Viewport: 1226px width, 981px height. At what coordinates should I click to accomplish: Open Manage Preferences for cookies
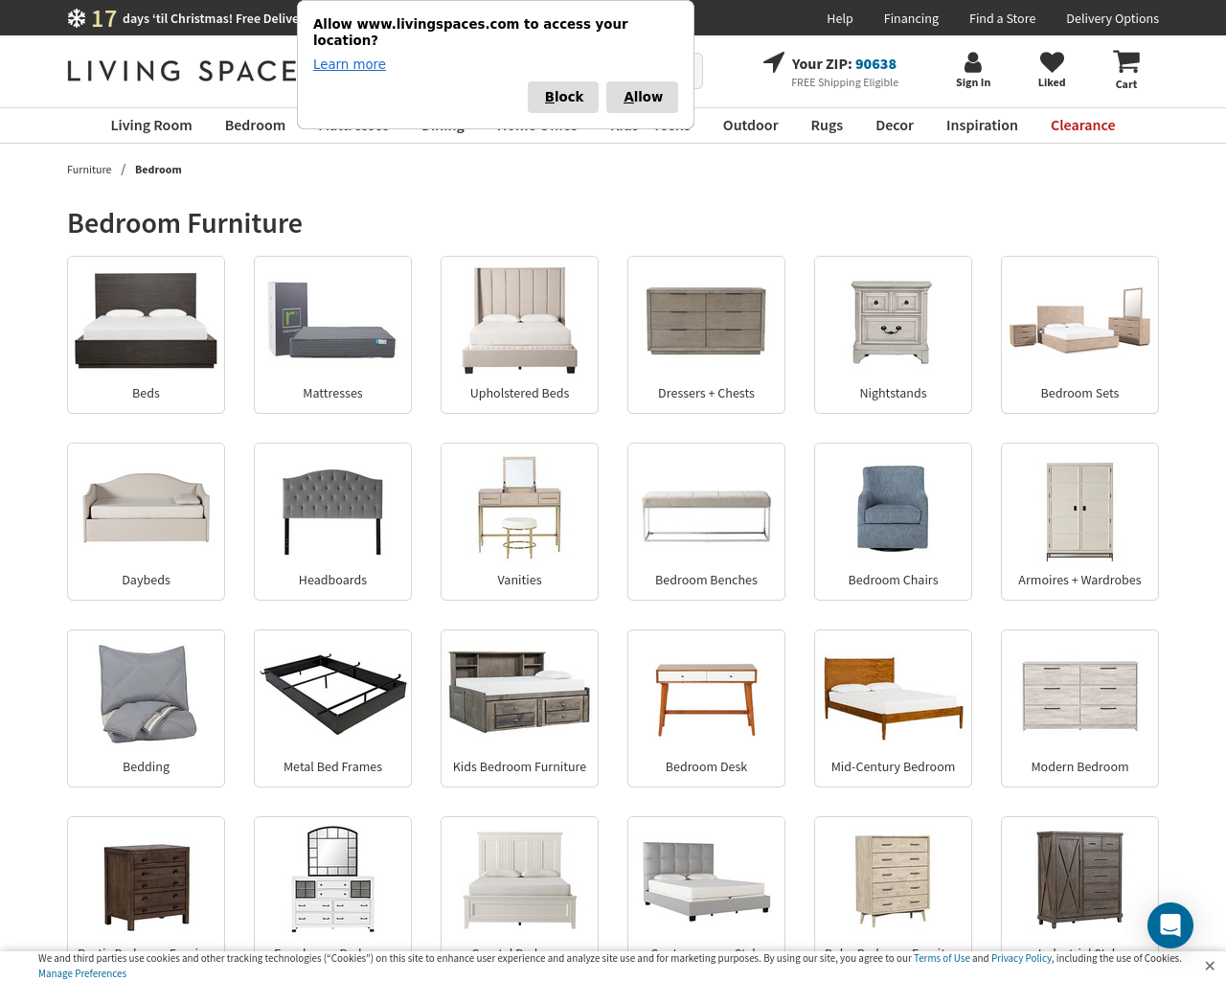pos(82,973)
